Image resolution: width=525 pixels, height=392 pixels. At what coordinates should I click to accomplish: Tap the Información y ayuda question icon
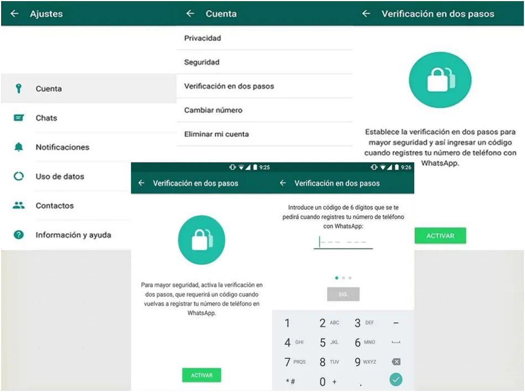(x=19, y=235)
